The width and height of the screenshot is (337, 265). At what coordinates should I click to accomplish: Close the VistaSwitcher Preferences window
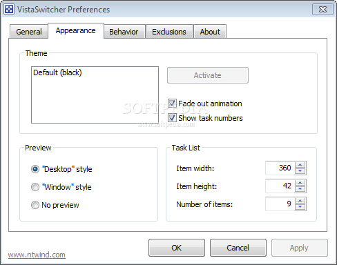(322, 10)
